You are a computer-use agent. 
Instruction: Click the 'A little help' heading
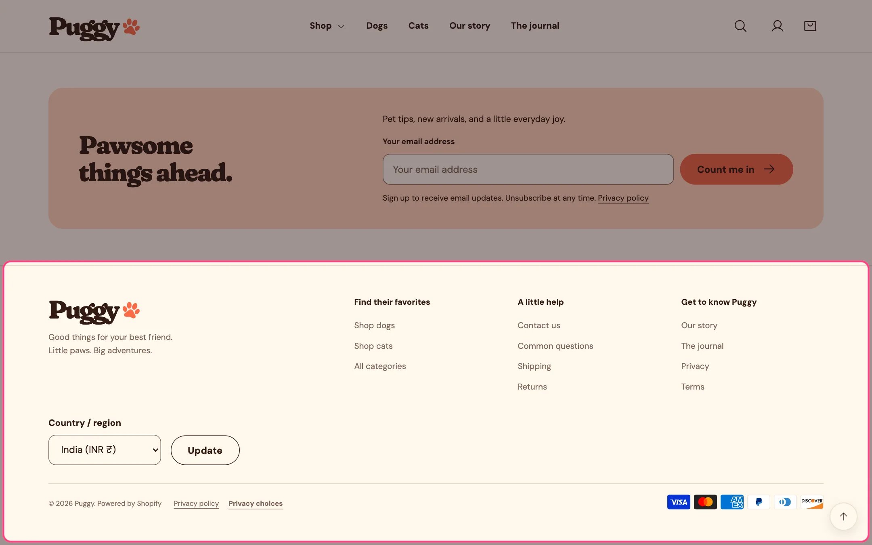pyautogui.click(x=541, y=302)
